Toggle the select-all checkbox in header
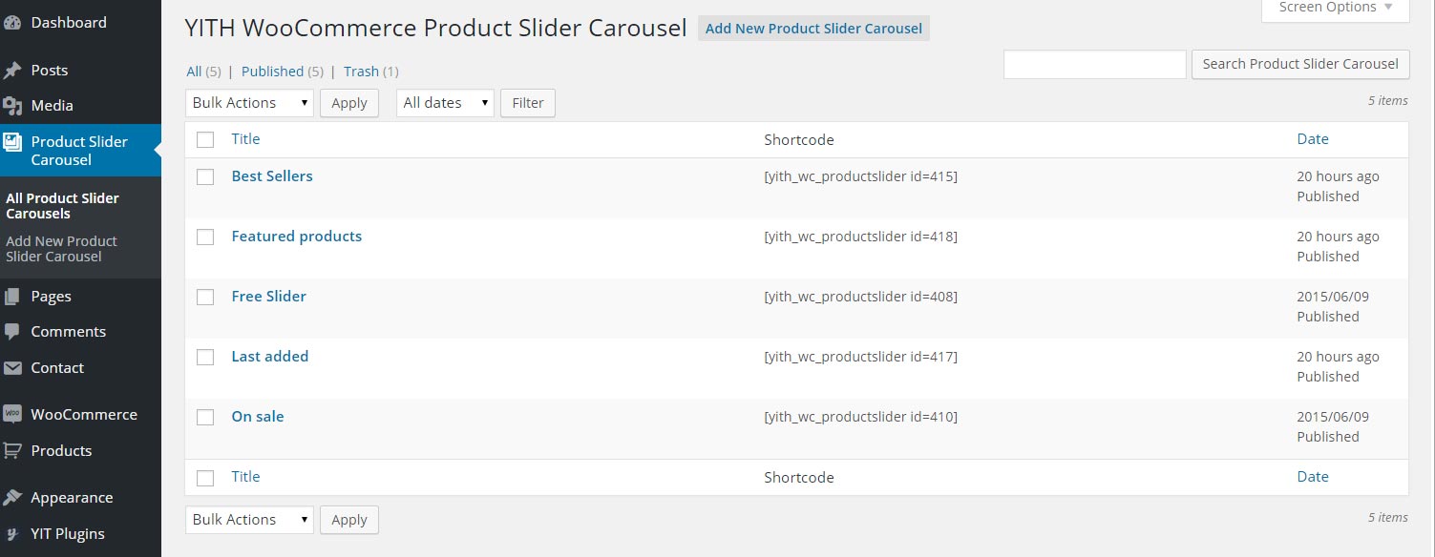The image size is (1435, 557). pos(205,140)
